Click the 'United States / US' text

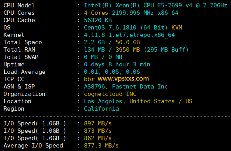[x=161, y=101]
